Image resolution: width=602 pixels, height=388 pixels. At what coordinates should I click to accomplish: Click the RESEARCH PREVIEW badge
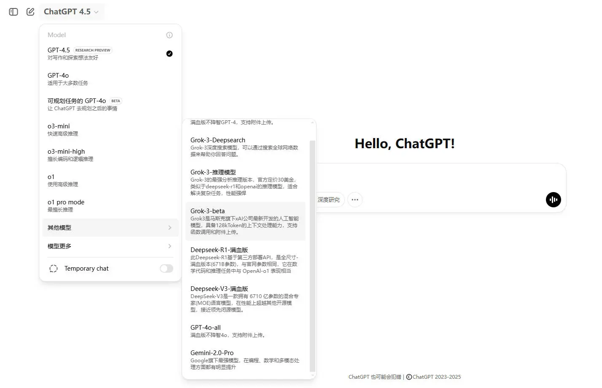pos(93,50)
